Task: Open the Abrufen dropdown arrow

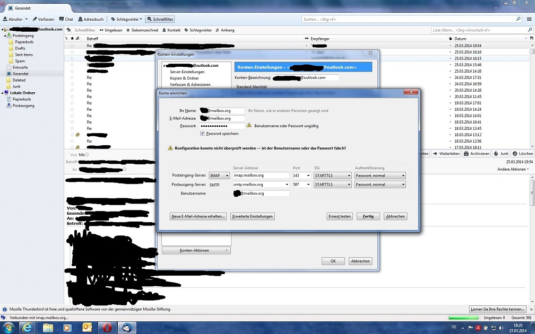Action: pyautogui.click(x=27, y=19)
